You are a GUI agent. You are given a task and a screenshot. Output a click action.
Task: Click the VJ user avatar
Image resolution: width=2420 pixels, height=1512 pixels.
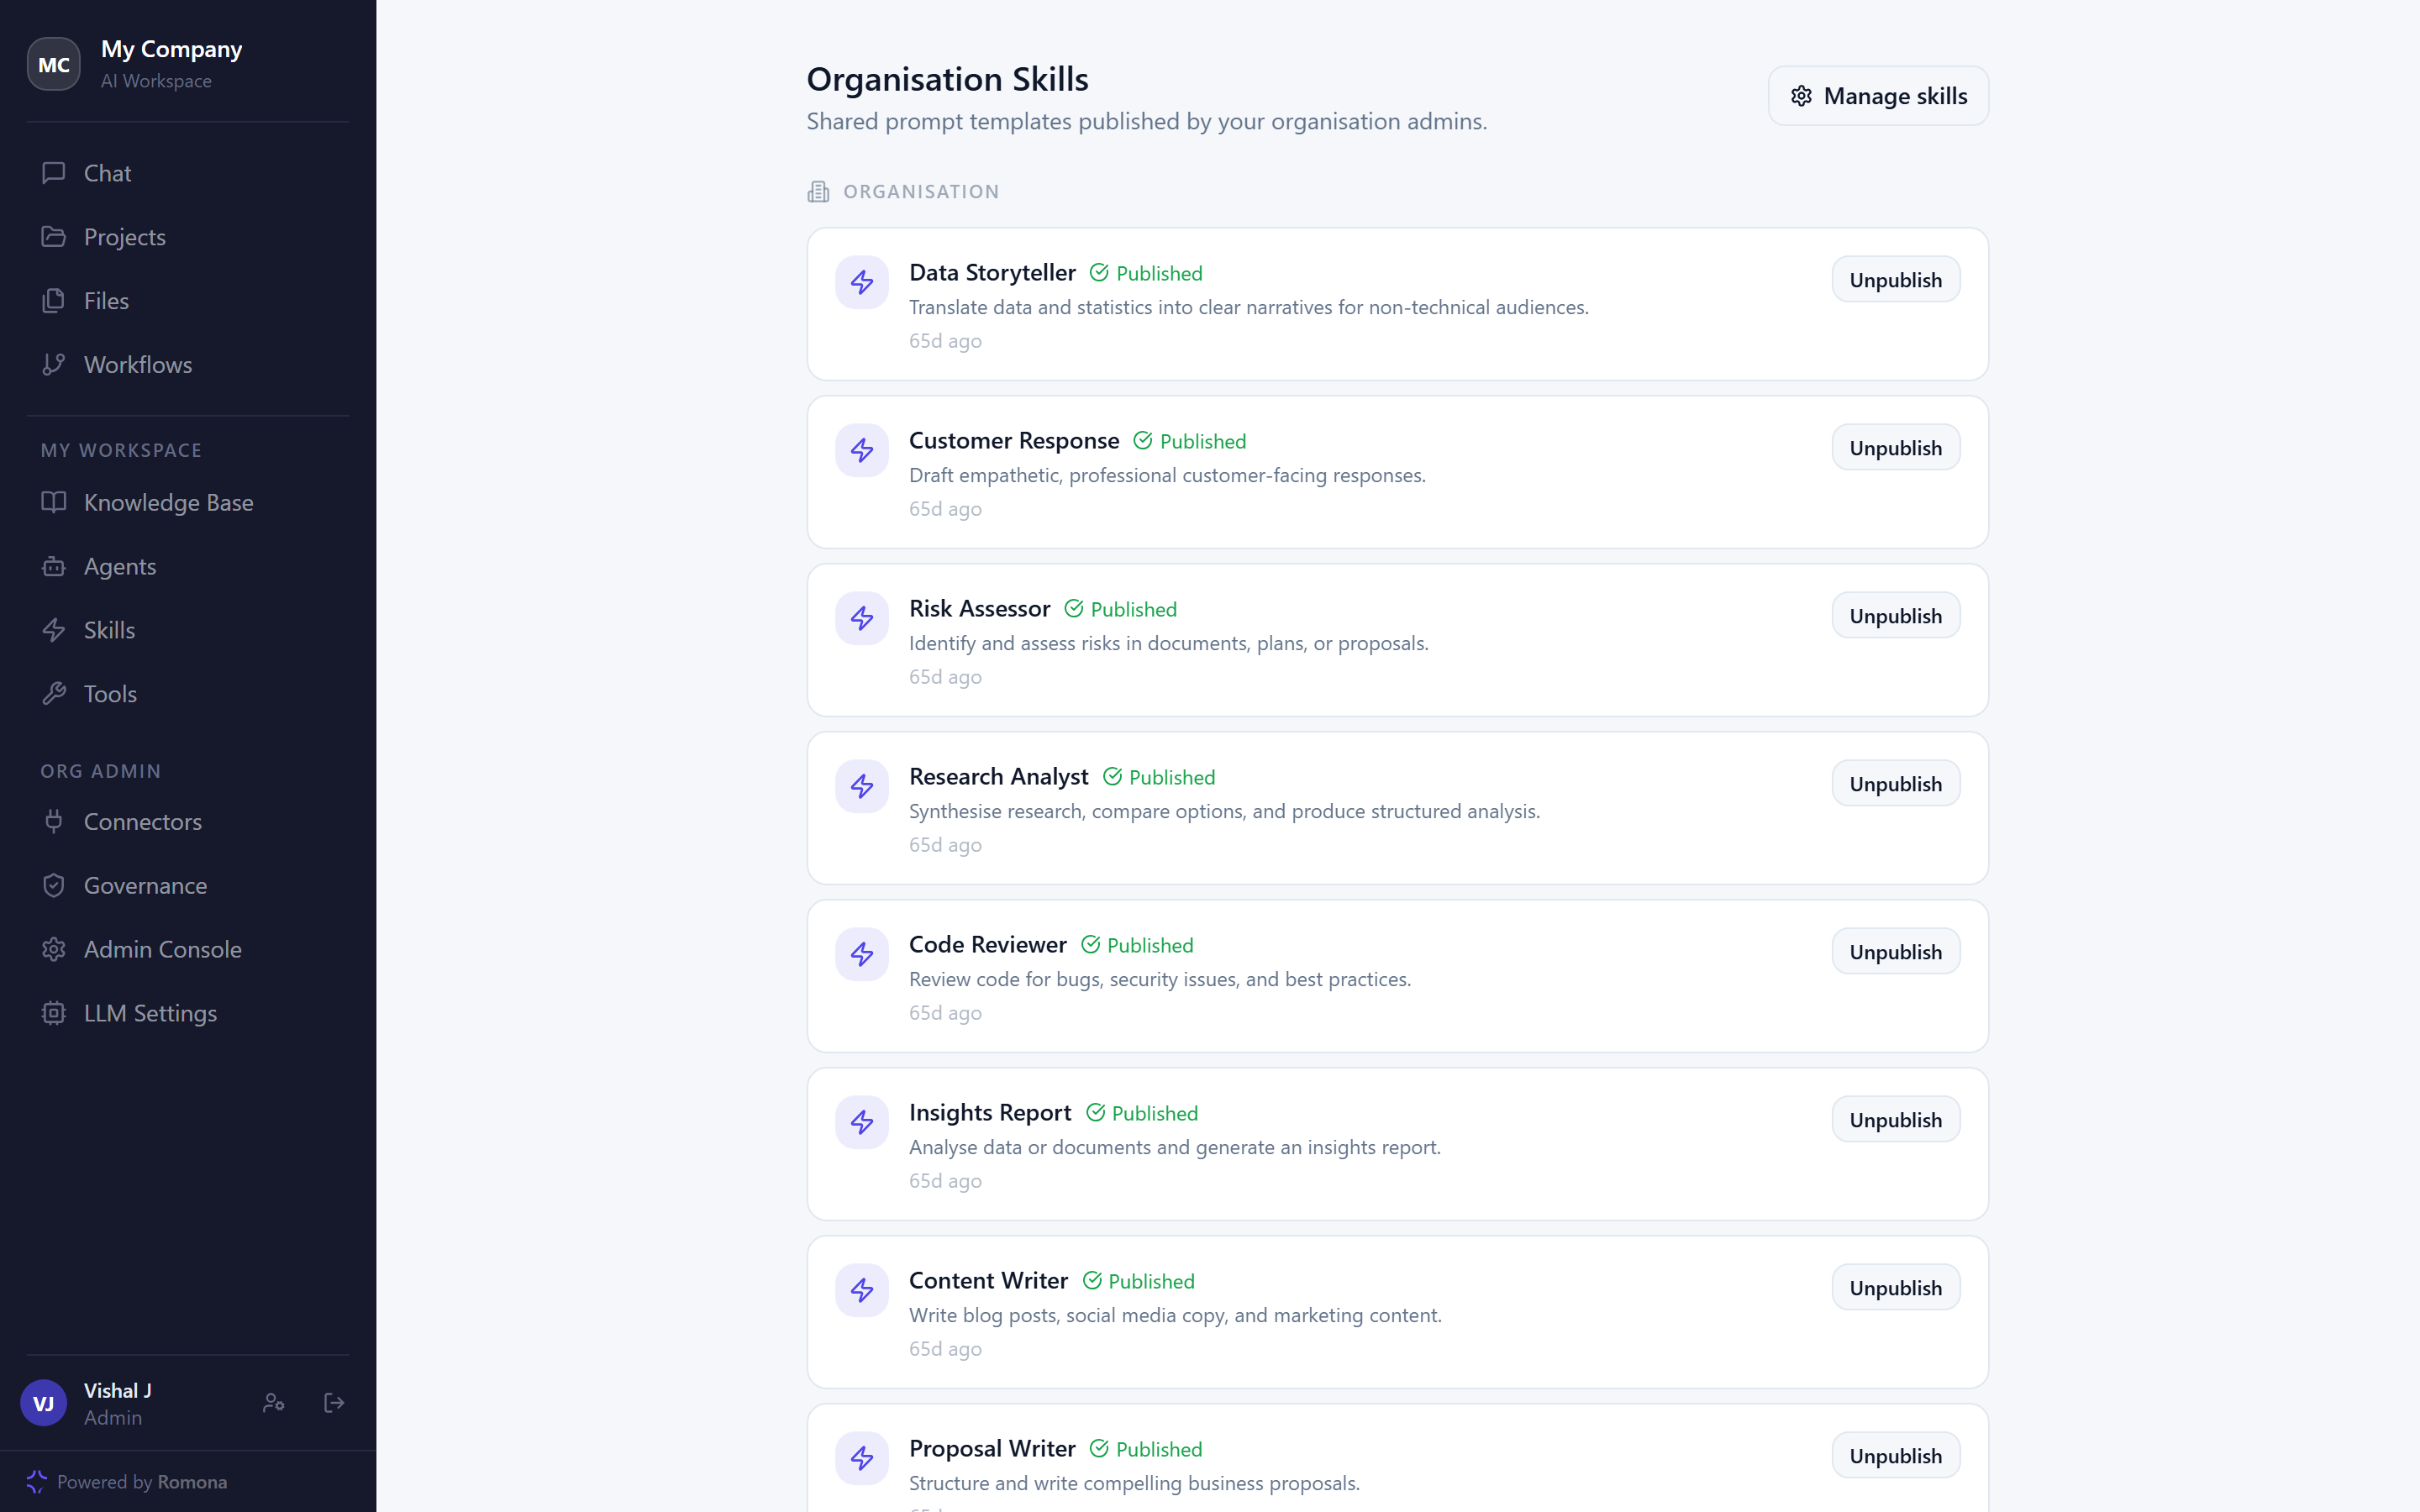pyautogui.click(x=44, y=1403)
